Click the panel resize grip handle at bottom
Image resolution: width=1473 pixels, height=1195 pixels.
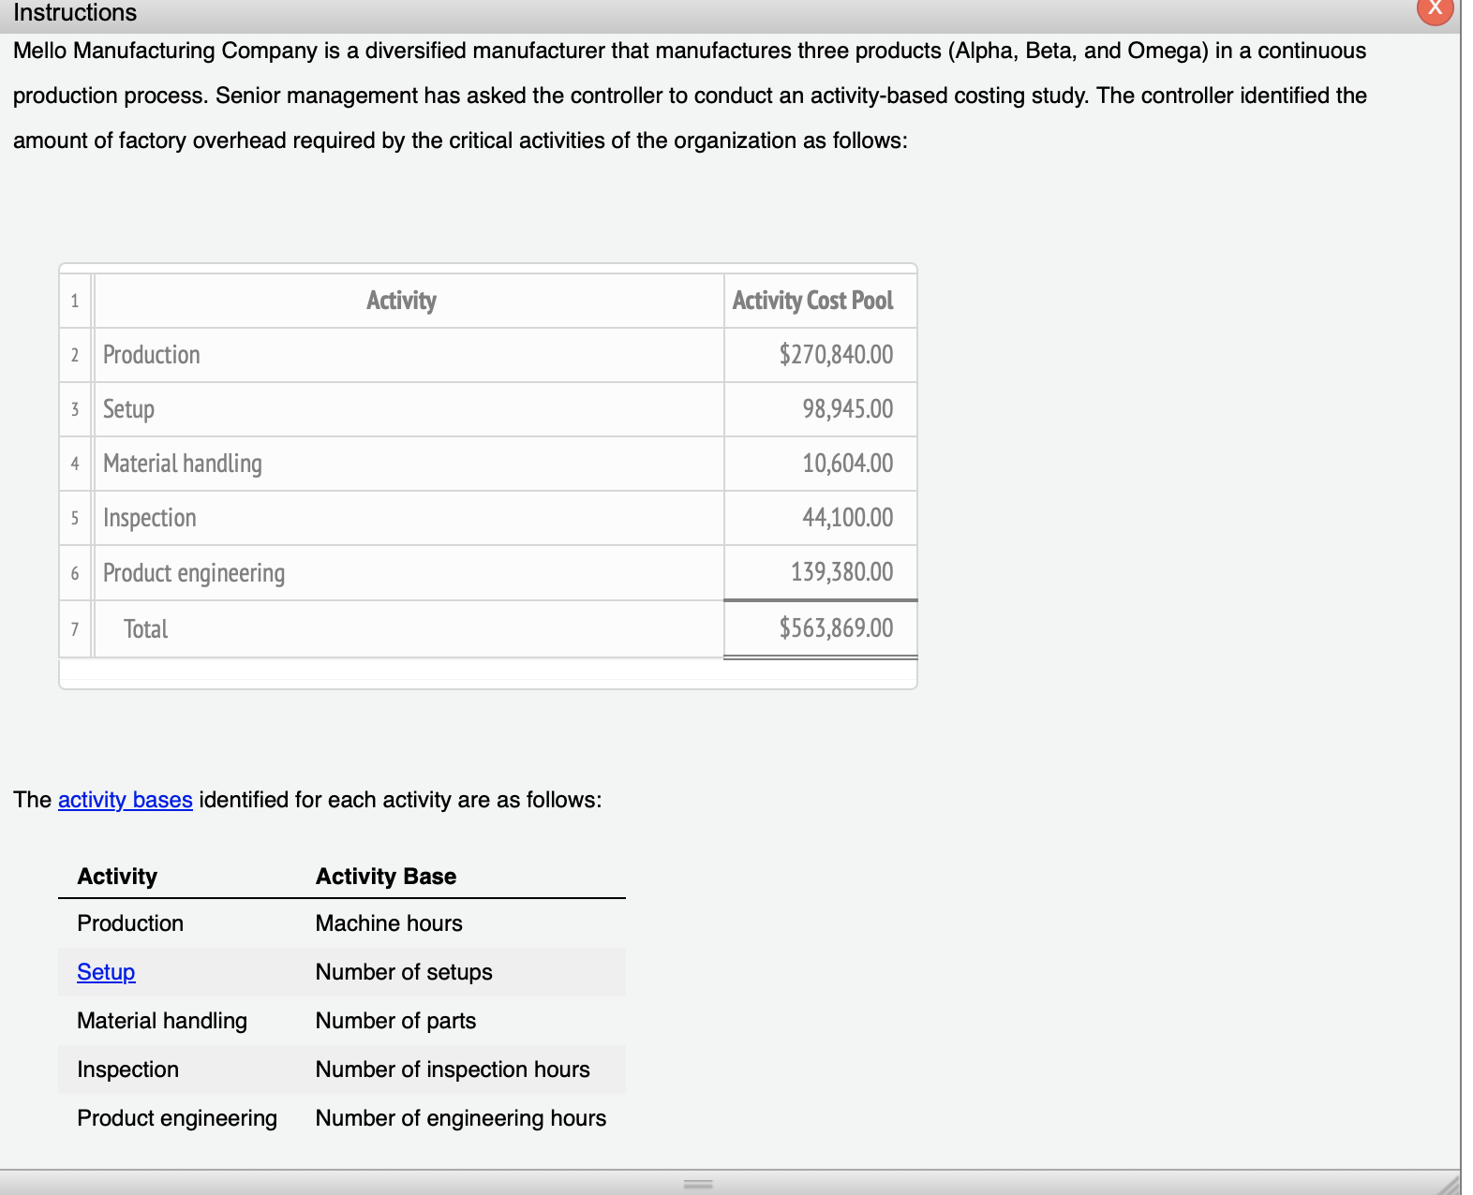coord(698,1185)
